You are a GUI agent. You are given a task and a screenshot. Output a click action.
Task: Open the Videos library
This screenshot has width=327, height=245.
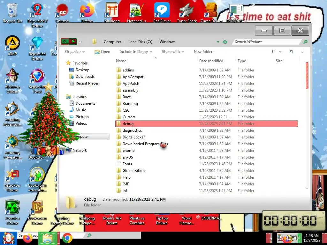pos(78,123)
